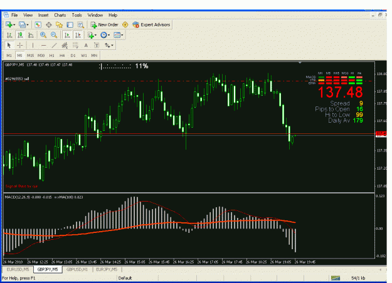The width and height of the screenshot is (392, 283).
Task: Open the Navigator folder-star icon
Action: 59,24
